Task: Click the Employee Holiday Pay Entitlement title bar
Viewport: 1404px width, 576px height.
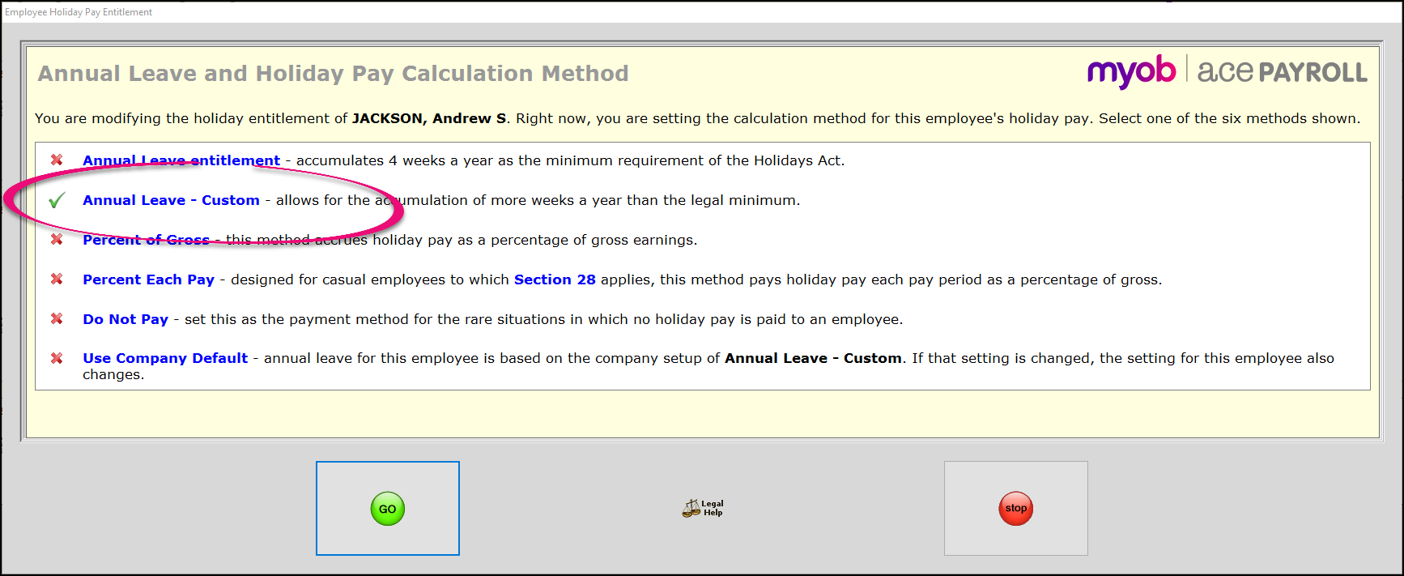Action: coord(79,12)
